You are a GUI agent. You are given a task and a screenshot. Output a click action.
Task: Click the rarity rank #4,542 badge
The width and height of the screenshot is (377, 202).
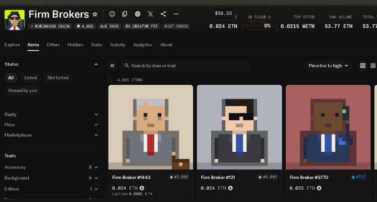(268, 177)
